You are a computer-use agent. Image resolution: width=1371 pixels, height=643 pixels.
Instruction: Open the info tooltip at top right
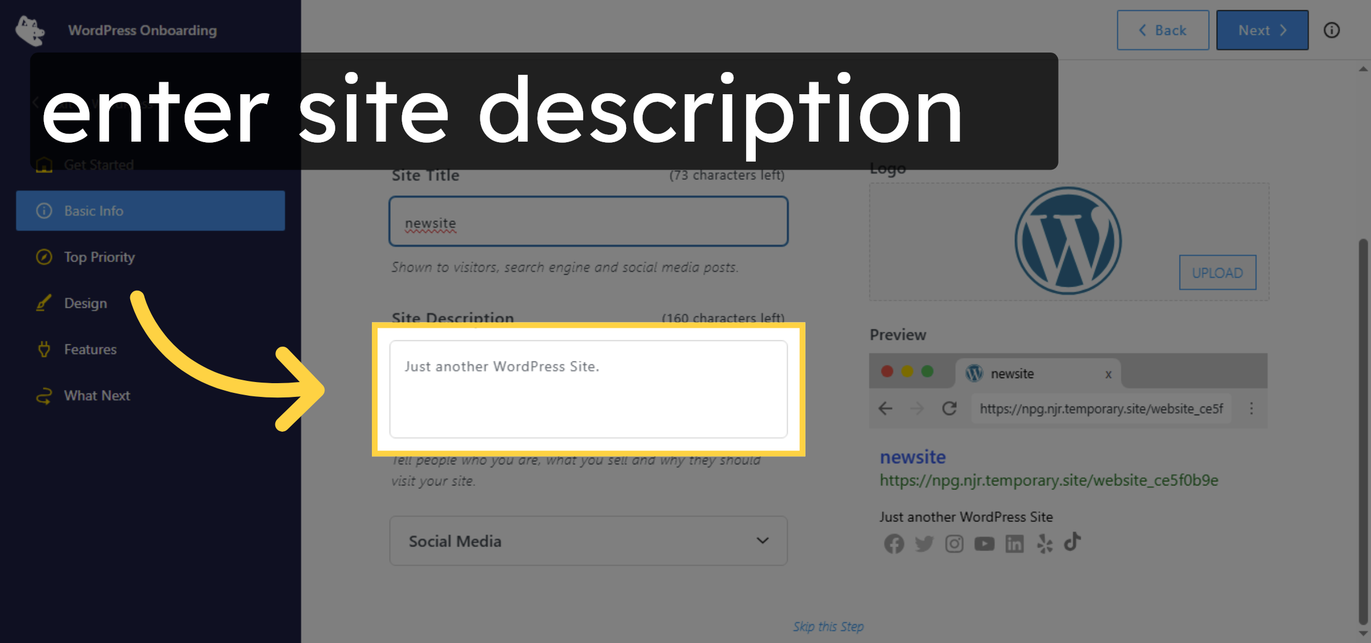click(1332, 30)
